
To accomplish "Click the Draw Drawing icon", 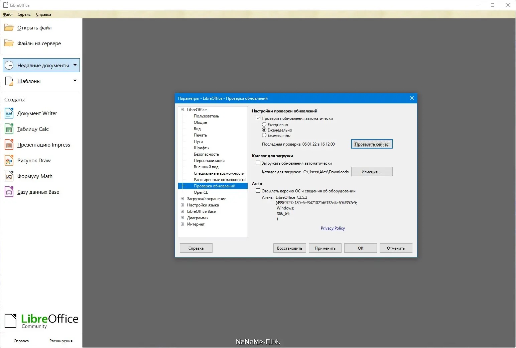I will 9,161.
